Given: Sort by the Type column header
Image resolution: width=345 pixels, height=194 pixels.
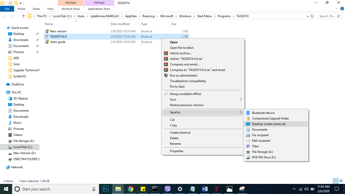Looking at the screenshot, I should tap(154, 24).
